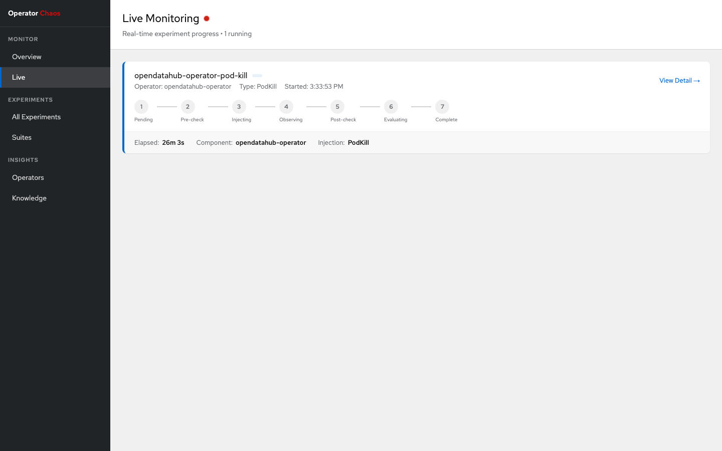Select Live in the sidebar
The width and height of the screenshot is (722, 451).
point(19,77)
